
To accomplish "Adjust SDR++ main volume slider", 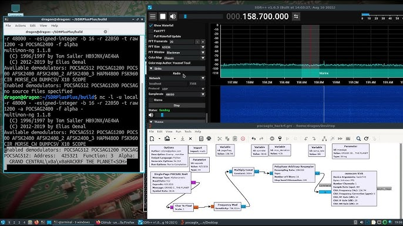I will tap(201, 16).
